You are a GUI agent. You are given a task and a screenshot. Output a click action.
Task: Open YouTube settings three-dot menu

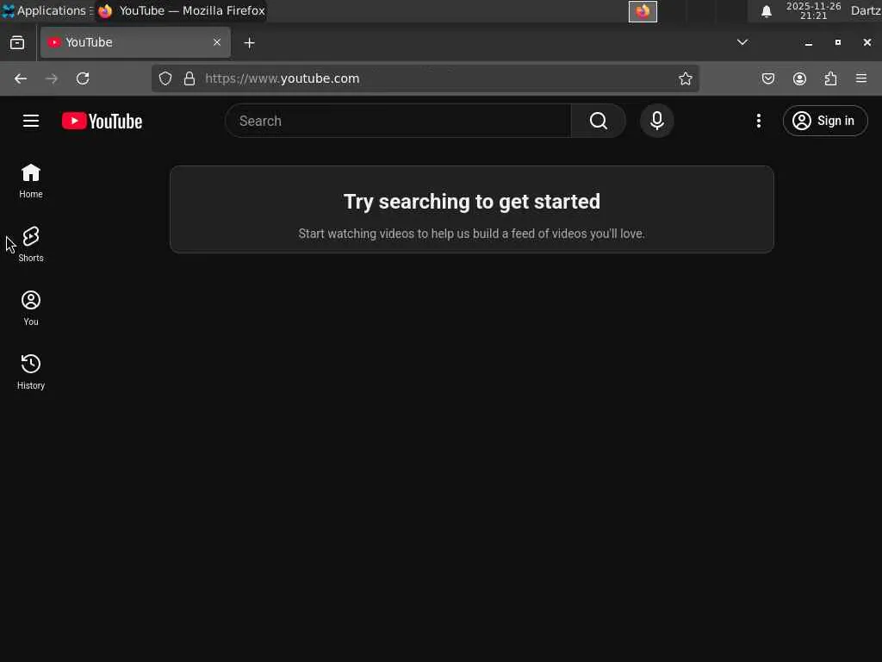[759, 121]
